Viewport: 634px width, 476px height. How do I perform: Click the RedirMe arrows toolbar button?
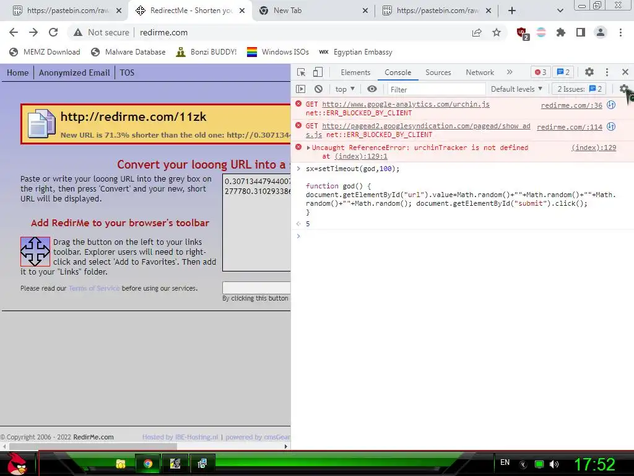35,252
